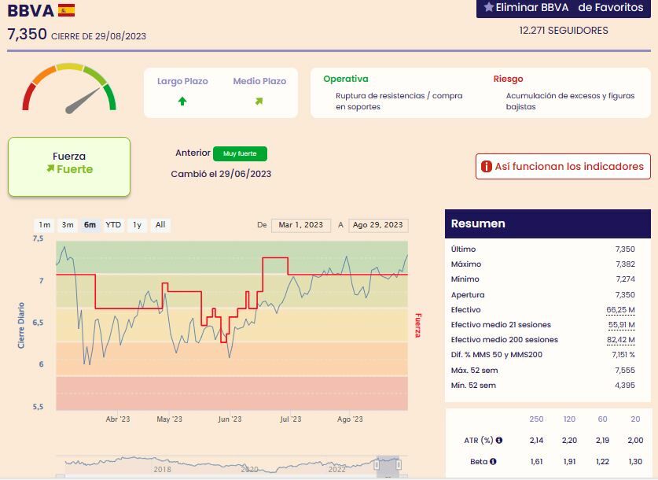Image resolution: width=658 pixels, height=480 pixels.
Task: Click the 60 column header
Action: [x=603, y=419]
